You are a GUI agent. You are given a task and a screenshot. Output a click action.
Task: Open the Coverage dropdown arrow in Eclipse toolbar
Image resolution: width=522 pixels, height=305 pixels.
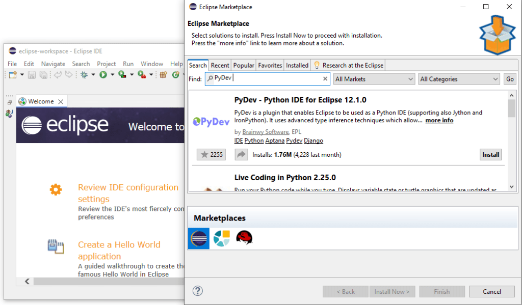[132, 75]
